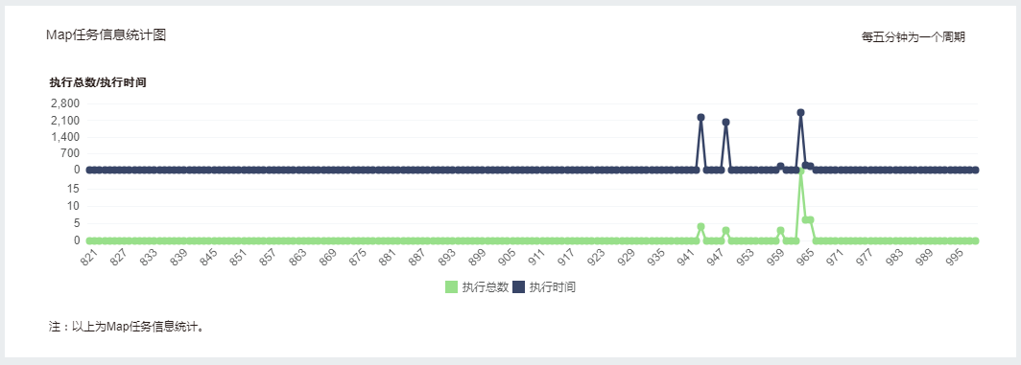Click the x-axis label 821
This screenshot has height=365, width=1021.
88,259
